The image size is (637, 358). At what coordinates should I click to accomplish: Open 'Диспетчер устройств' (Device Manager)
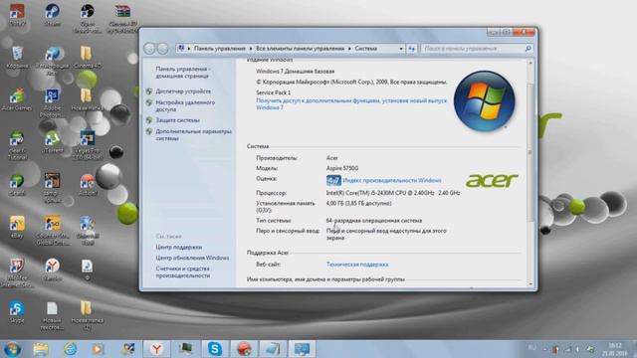183,91
